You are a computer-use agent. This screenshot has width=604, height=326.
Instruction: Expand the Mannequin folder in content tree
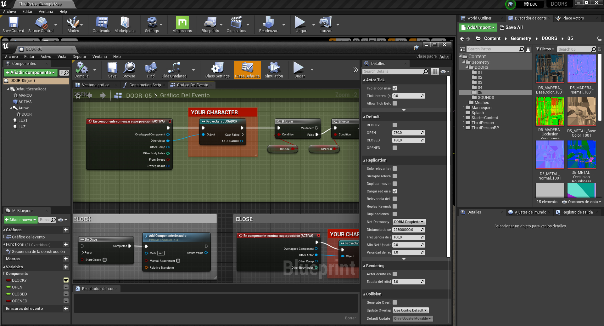(x=463, y=108)
